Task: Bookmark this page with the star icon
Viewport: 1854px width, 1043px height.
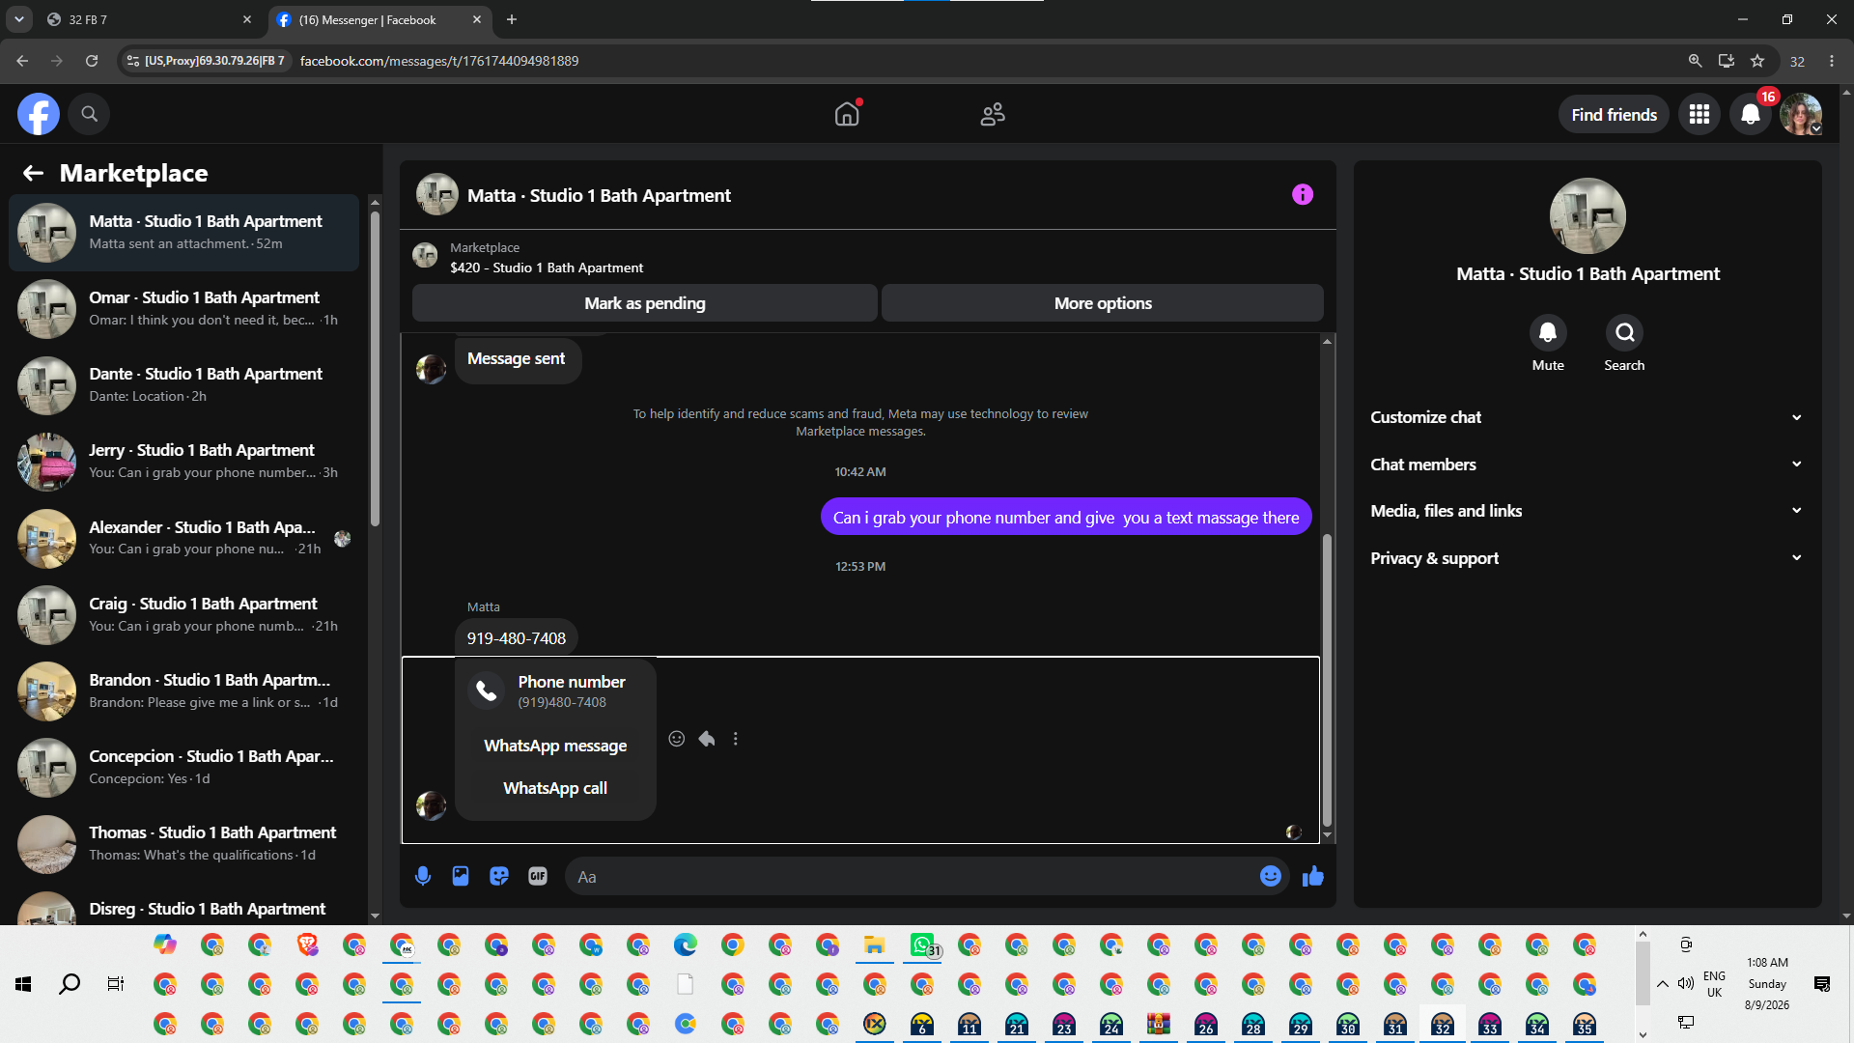Action: 1757,61
